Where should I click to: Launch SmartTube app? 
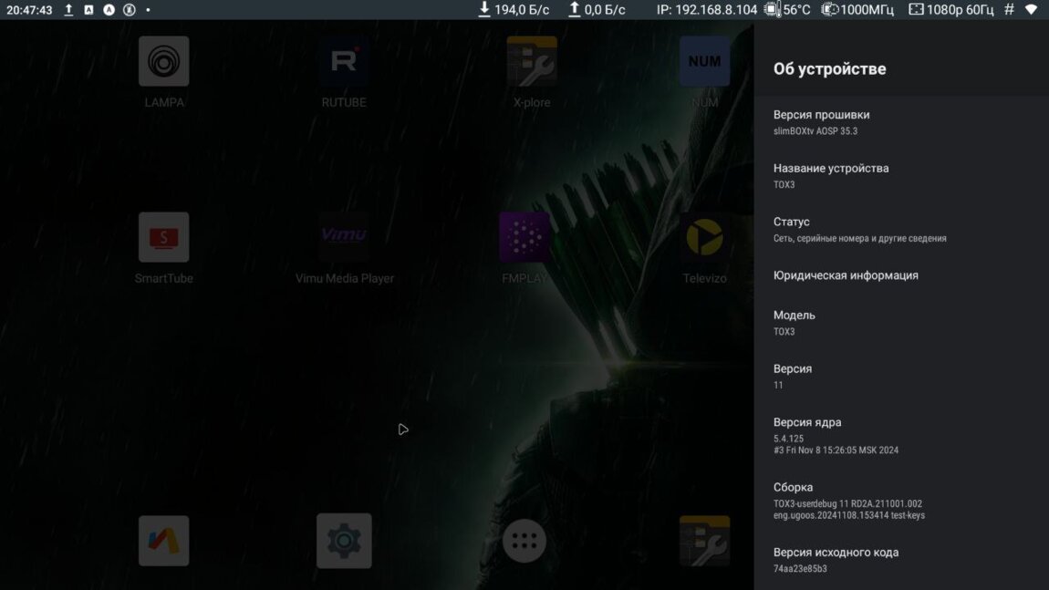(x=164, y=238)
